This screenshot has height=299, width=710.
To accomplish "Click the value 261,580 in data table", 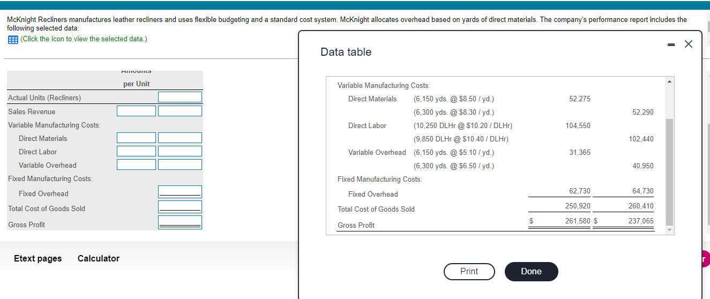I will tap(578, 221).
